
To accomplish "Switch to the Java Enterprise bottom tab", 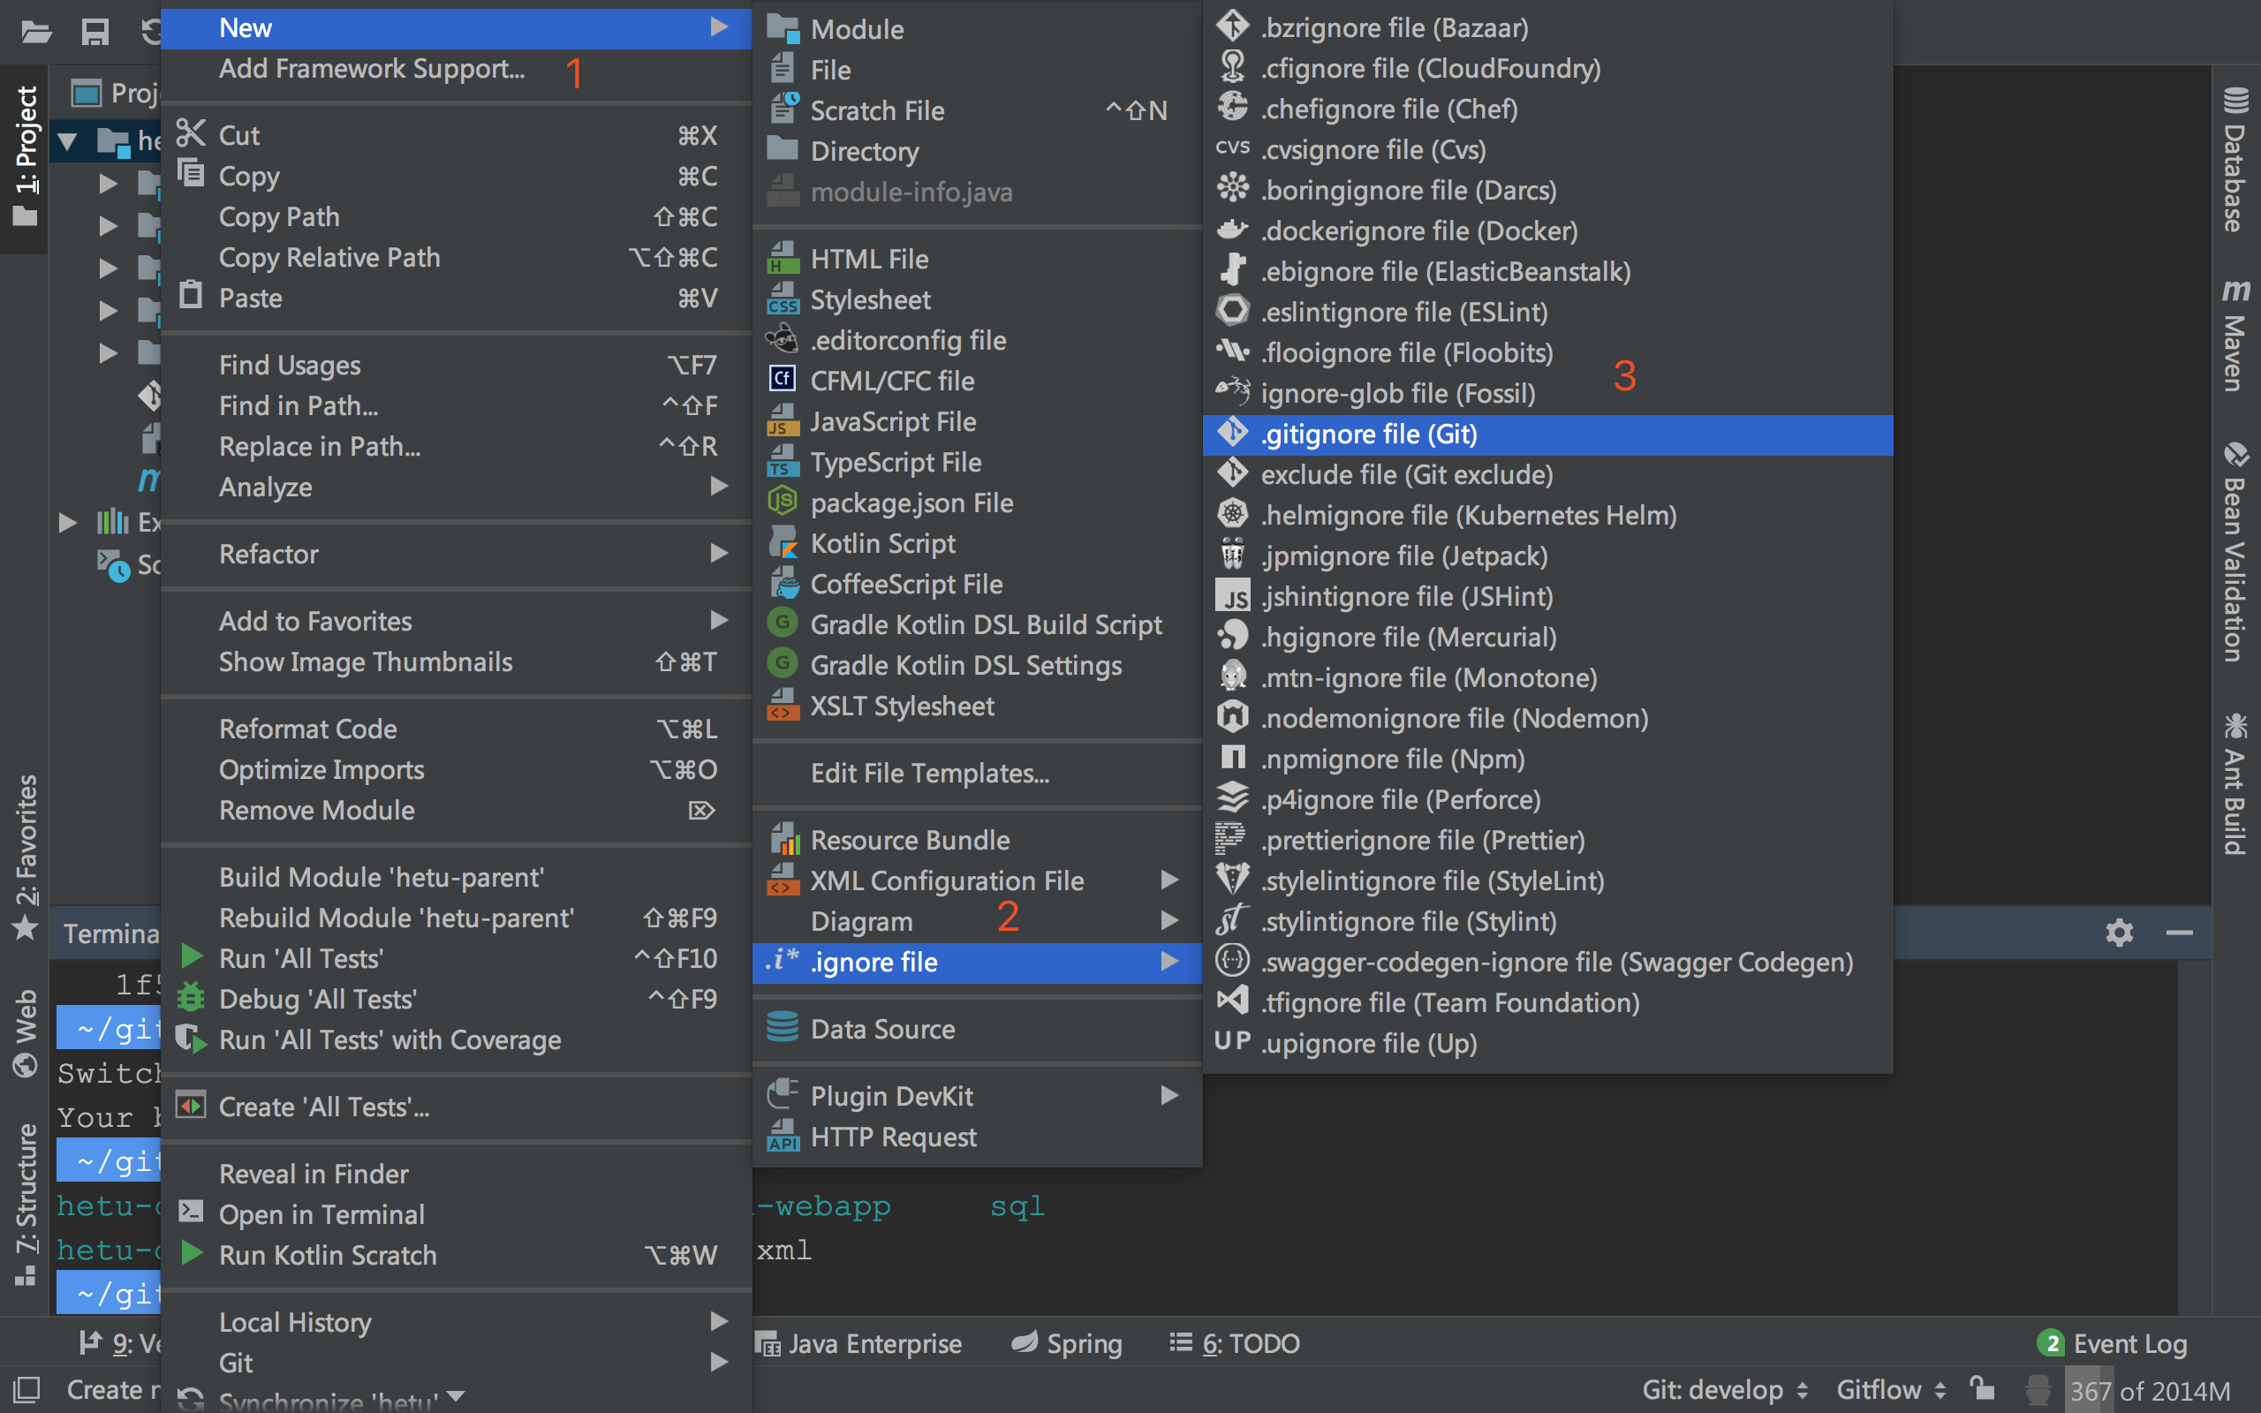I will [858, 1344].
